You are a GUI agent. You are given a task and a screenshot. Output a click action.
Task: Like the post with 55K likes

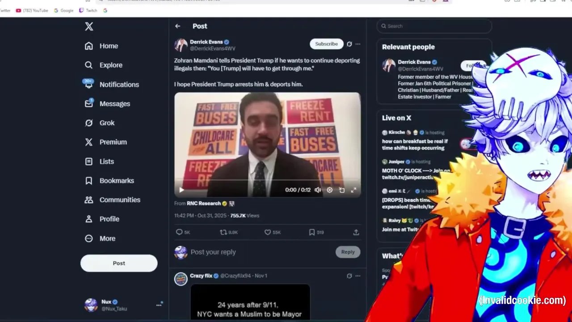(x=273, y=233)
